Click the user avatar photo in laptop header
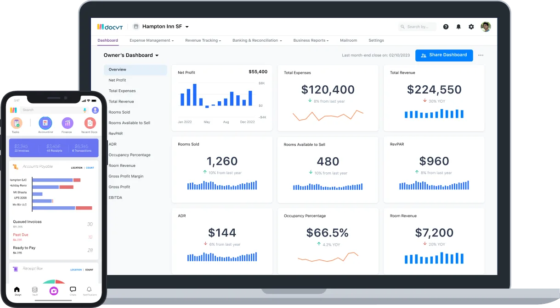 (486, 27)
